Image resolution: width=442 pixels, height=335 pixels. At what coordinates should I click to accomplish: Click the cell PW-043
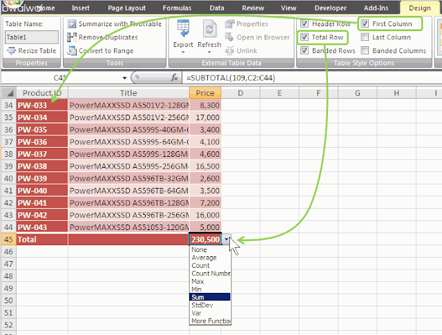click(42, 227)
